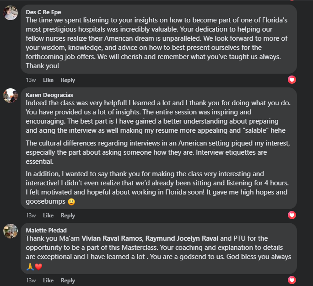Like Maiette Piedad's comment
Screen dimensions: 313x286
click(x=48, y=281)
